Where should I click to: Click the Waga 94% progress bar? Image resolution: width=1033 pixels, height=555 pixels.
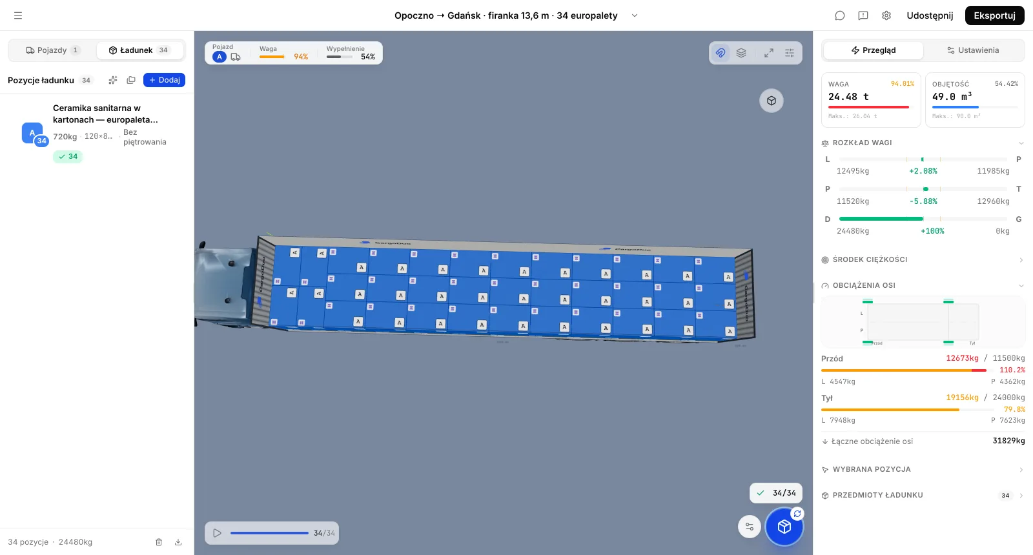coord(272,57)
